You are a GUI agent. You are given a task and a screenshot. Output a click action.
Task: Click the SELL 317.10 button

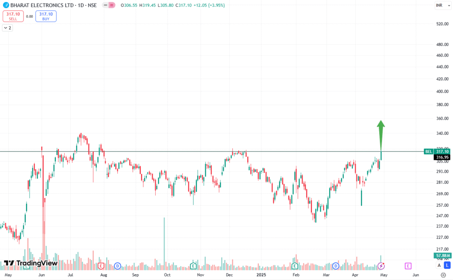click(x=13, y=16)
